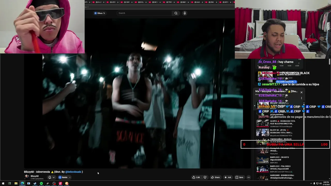Close the Mix playlist panel
The image size is (331, 186).
[301, 92]
